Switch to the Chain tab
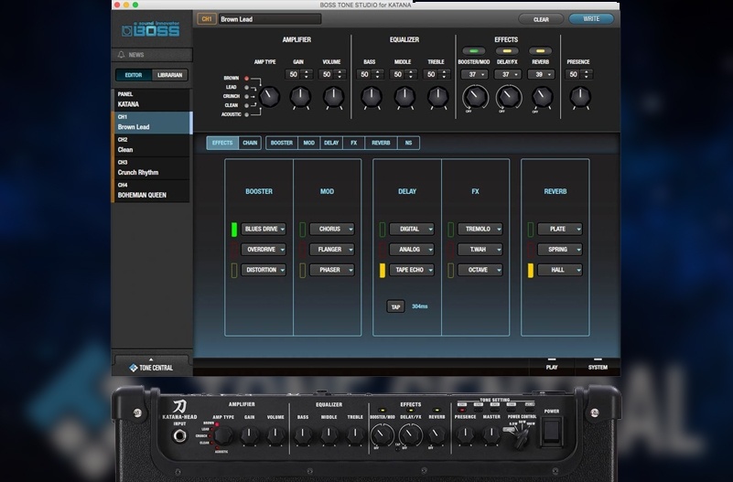The image size is (733, 482). point(250,143)
